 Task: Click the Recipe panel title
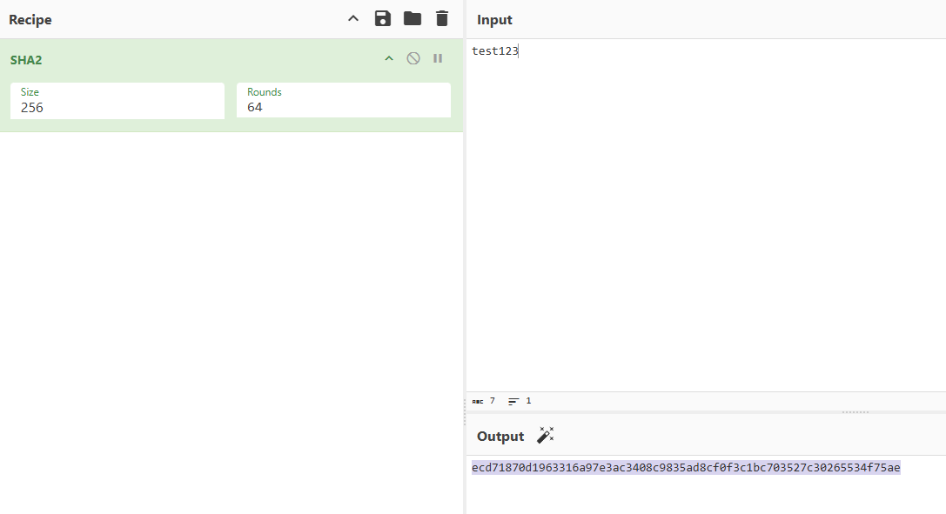pyautogui.click(x=30, y=19)
